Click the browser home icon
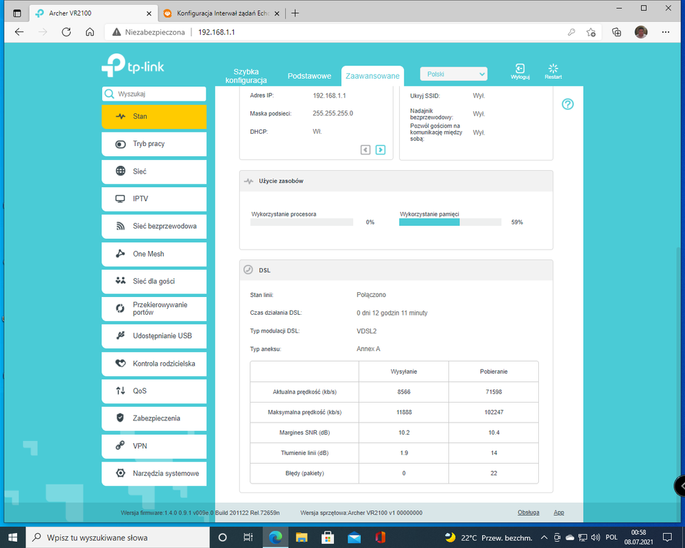685x548 pixels. pyautogui.click(x=90, y=32)
